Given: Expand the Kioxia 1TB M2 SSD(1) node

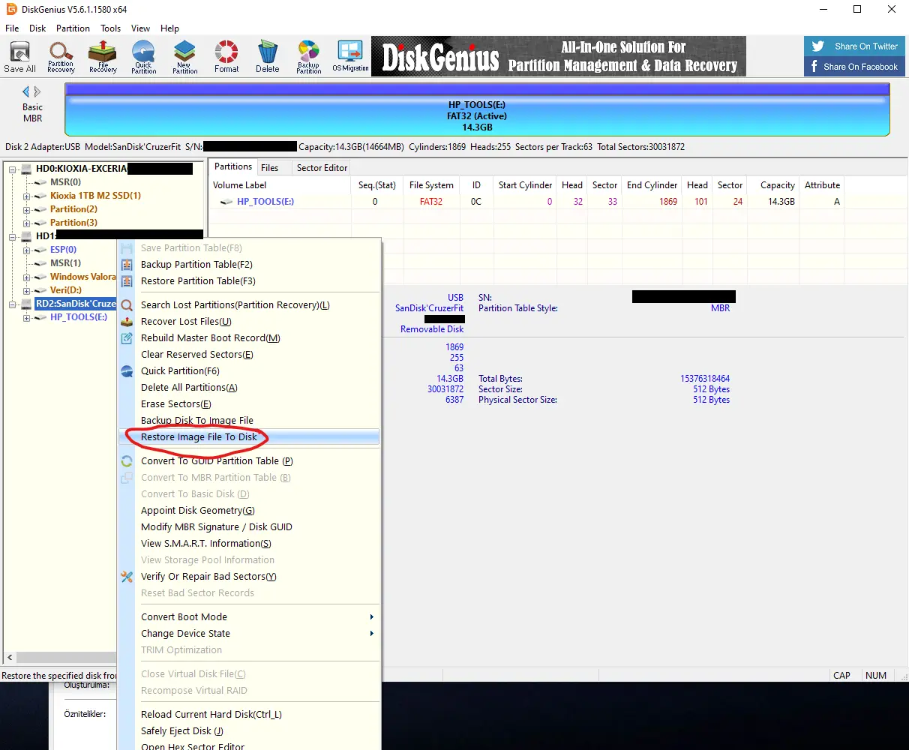Looking at the screenshot, I should point(27,196).
